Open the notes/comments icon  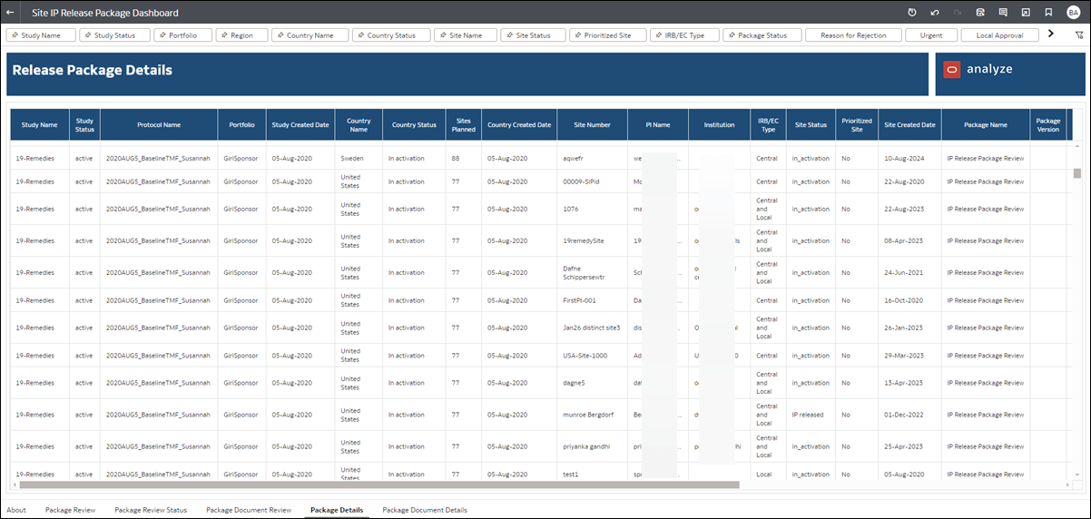click(x=1003, y=13)
